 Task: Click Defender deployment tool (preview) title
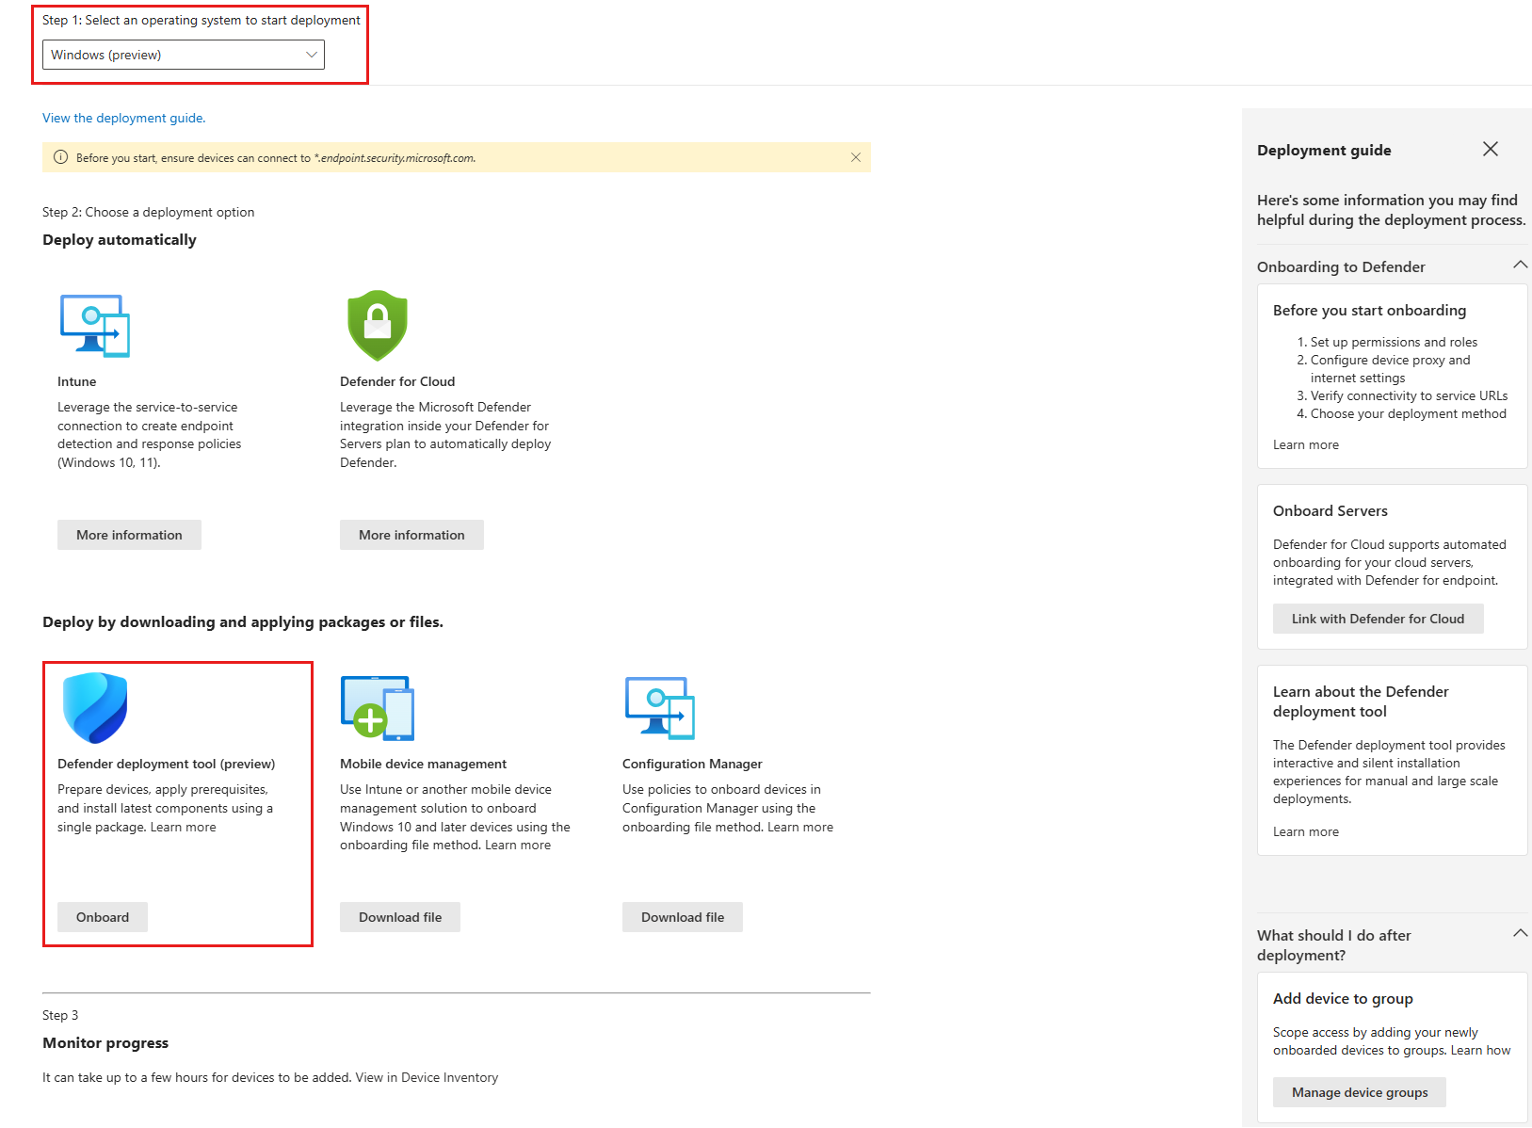tap(167, 764)
